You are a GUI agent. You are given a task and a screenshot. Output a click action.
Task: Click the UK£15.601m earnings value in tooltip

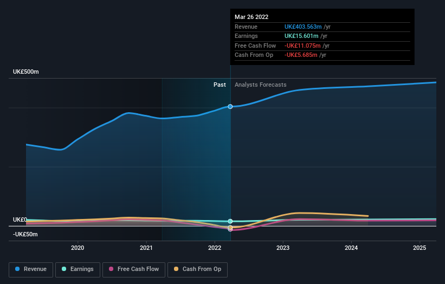pos(301,36)
